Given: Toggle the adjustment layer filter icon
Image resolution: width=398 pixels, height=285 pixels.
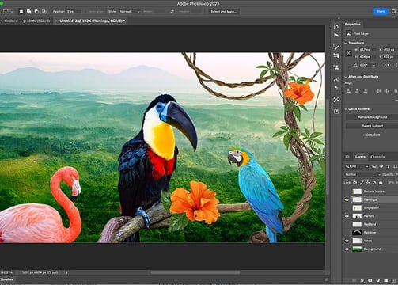Looking at the screenshot, I should pos(381,166).
